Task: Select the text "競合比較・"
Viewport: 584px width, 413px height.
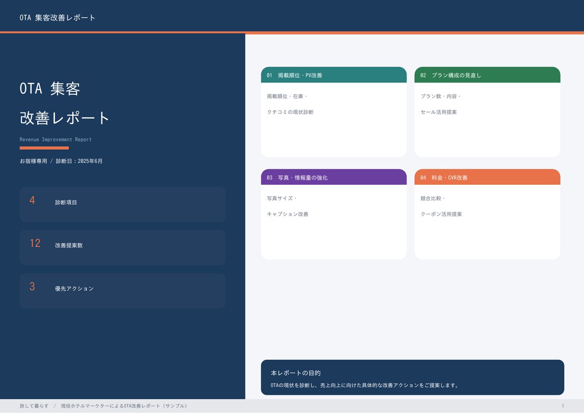Action: point(433,198)
